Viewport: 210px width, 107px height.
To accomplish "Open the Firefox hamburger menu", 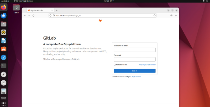I will (176, 16).
